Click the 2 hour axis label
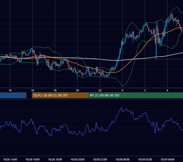183x162 pixels. click(x=145, y=90)
